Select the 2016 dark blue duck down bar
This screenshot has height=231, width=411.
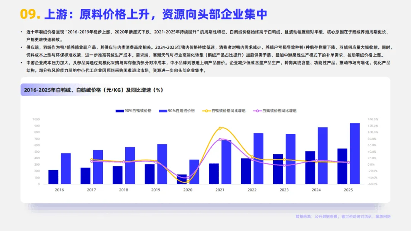point(53,177)
